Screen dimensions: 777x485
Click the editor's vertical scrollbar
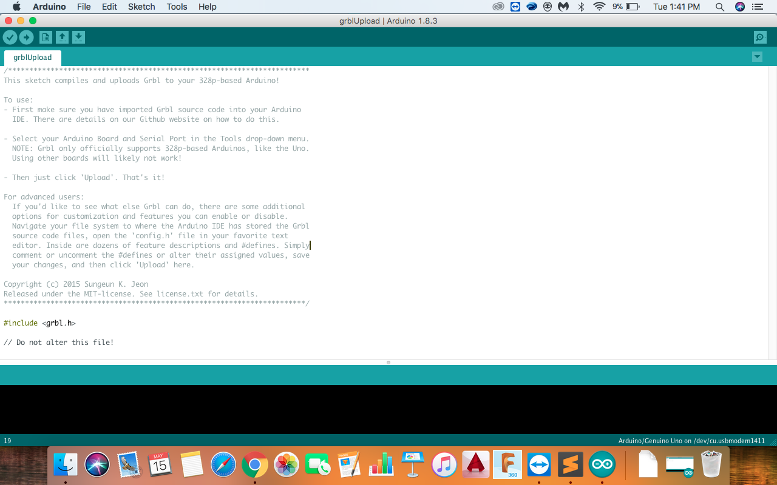coord(772,212)
